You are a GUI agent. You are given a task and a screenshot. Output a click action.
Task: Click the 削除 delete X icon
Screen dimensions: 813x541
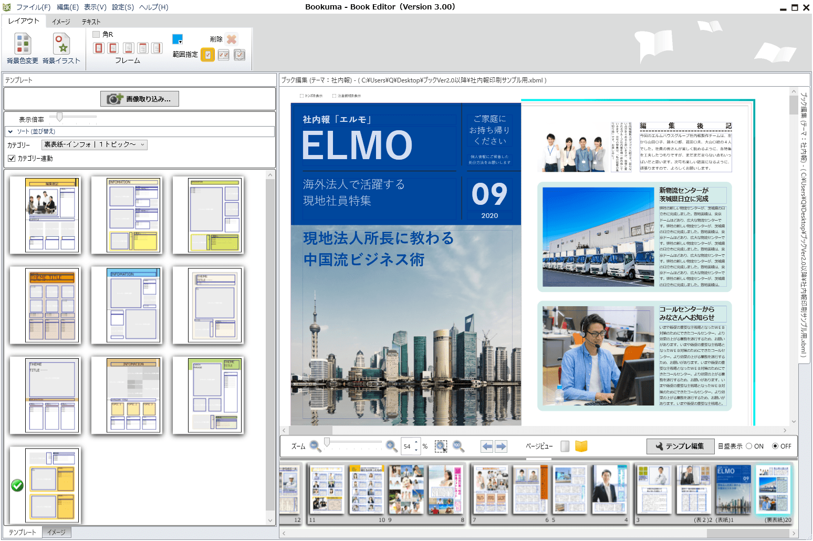(x=232, y=39)
